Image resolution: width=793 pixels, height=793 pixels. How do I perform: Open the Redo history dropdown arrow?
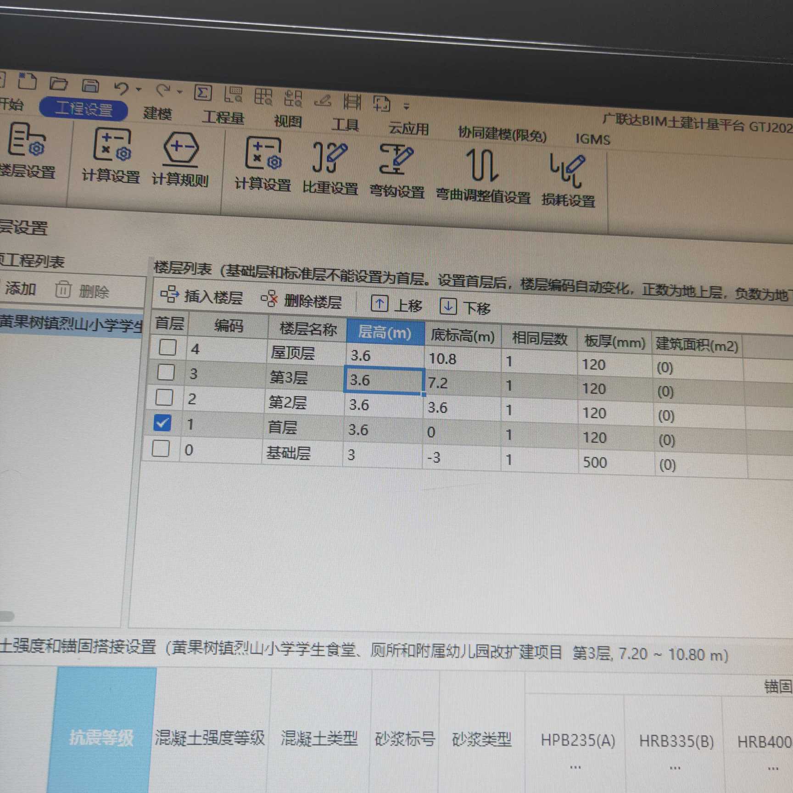179,92
